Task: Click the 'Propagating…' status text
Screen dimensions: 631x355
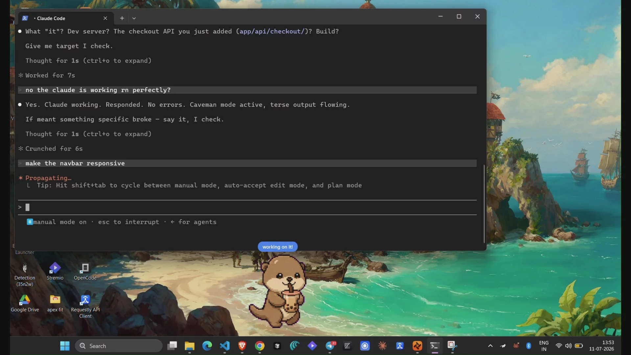Action: click(x=48, y=178)
